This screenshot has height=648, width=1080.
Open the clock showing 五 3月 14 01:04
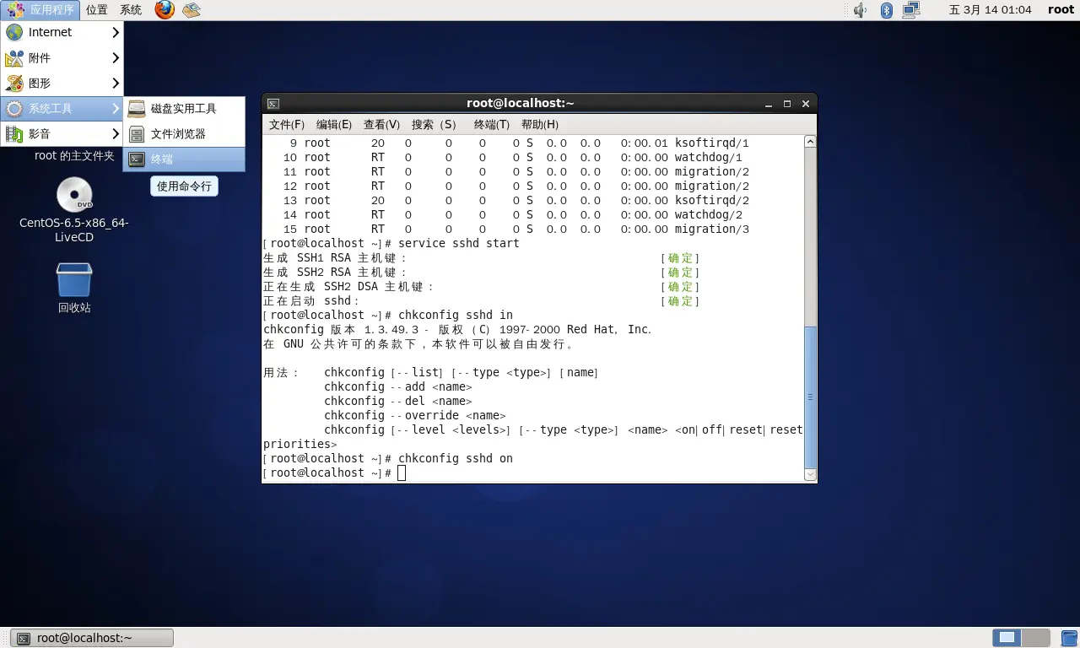(990, 10)
